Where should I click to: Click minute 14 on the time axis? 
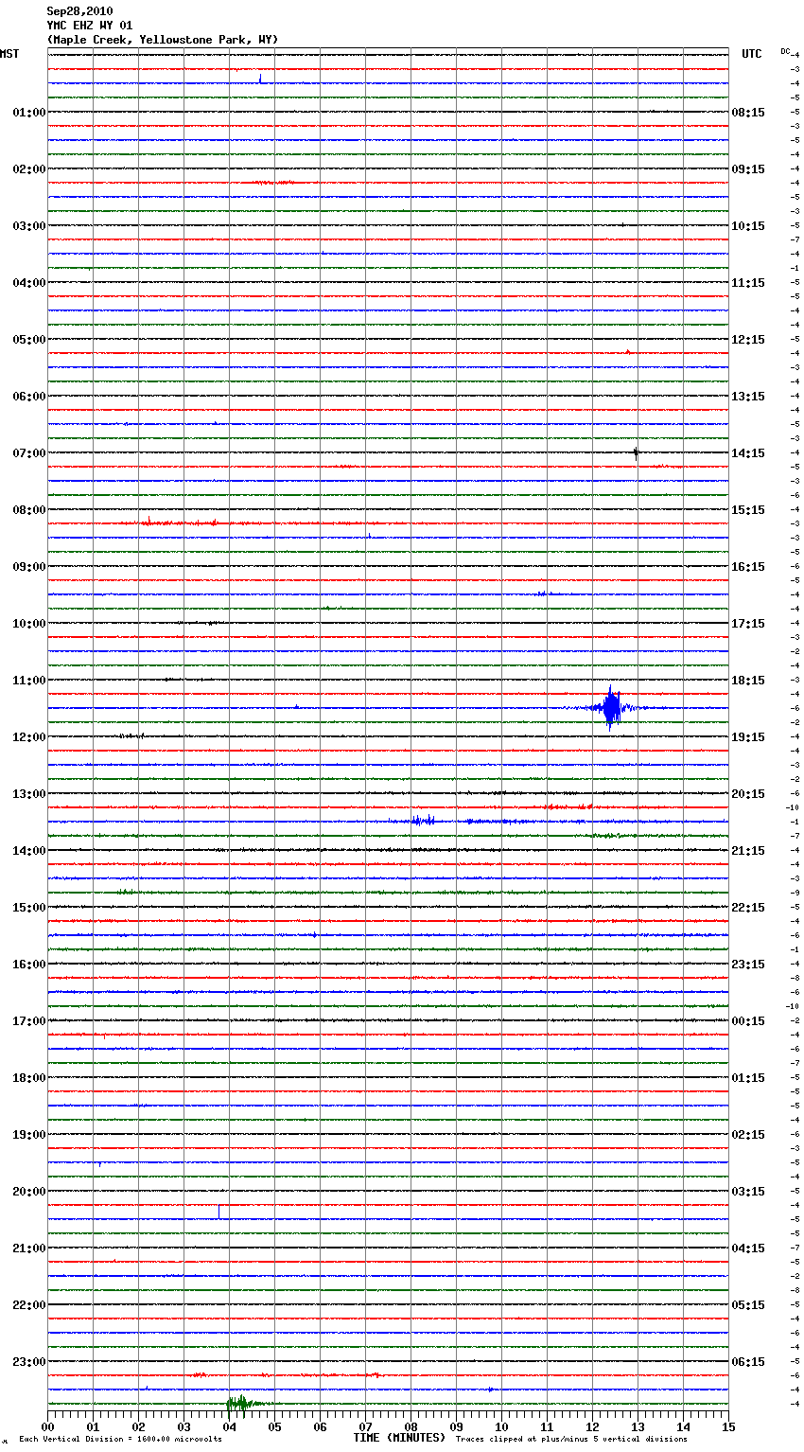[683, 1426]
